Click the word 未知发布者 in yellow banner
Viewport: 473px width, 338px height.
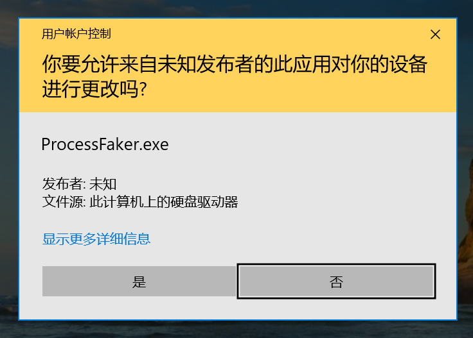tap(206, 64)
